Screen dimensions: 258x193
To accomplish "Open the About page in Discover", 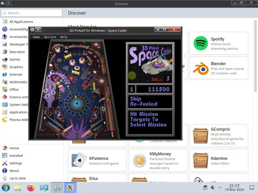I will pos(14,171).
